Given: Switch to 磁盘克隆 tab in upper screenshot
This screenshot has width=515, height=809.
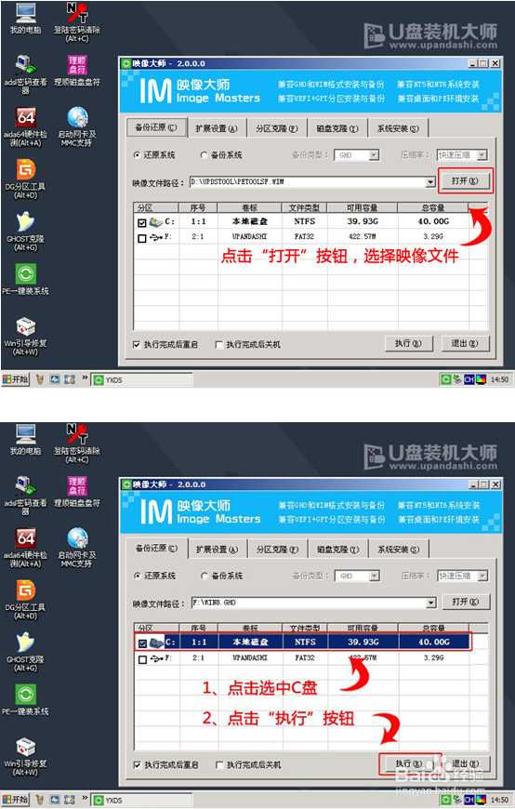Looking at the screenshot, I should pyautogui.click(x=337, y=128).
